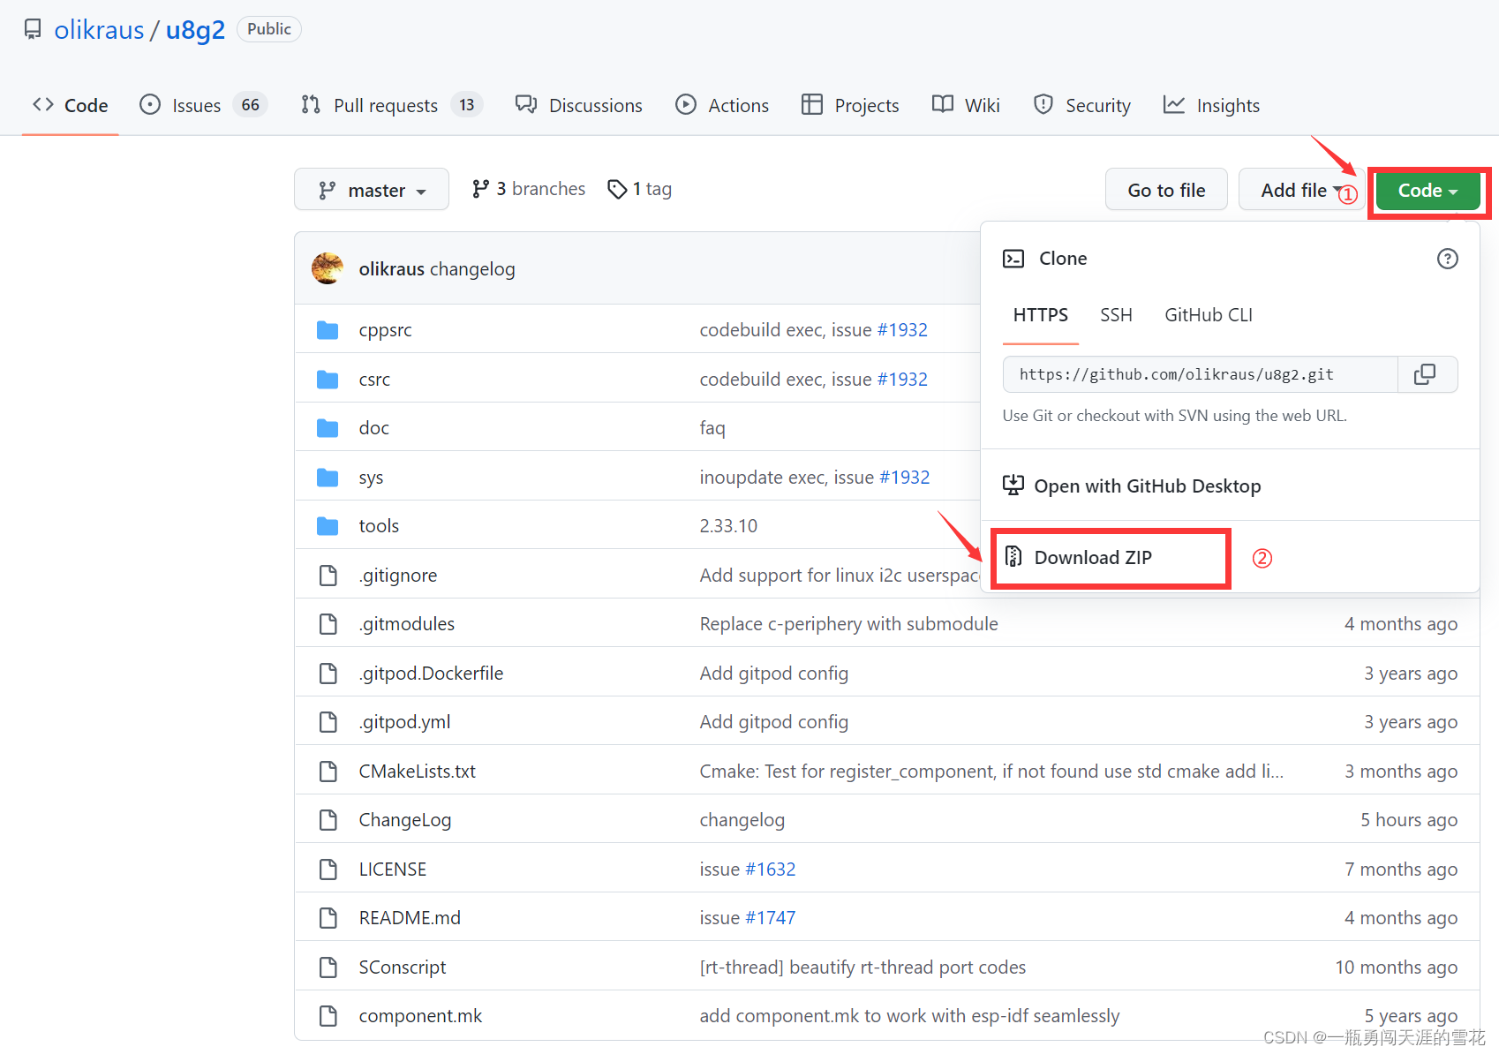This screenshot has width=1499, height=1054.
Task: Click the olikraus avatar image
Action: (x=328, y=268)
